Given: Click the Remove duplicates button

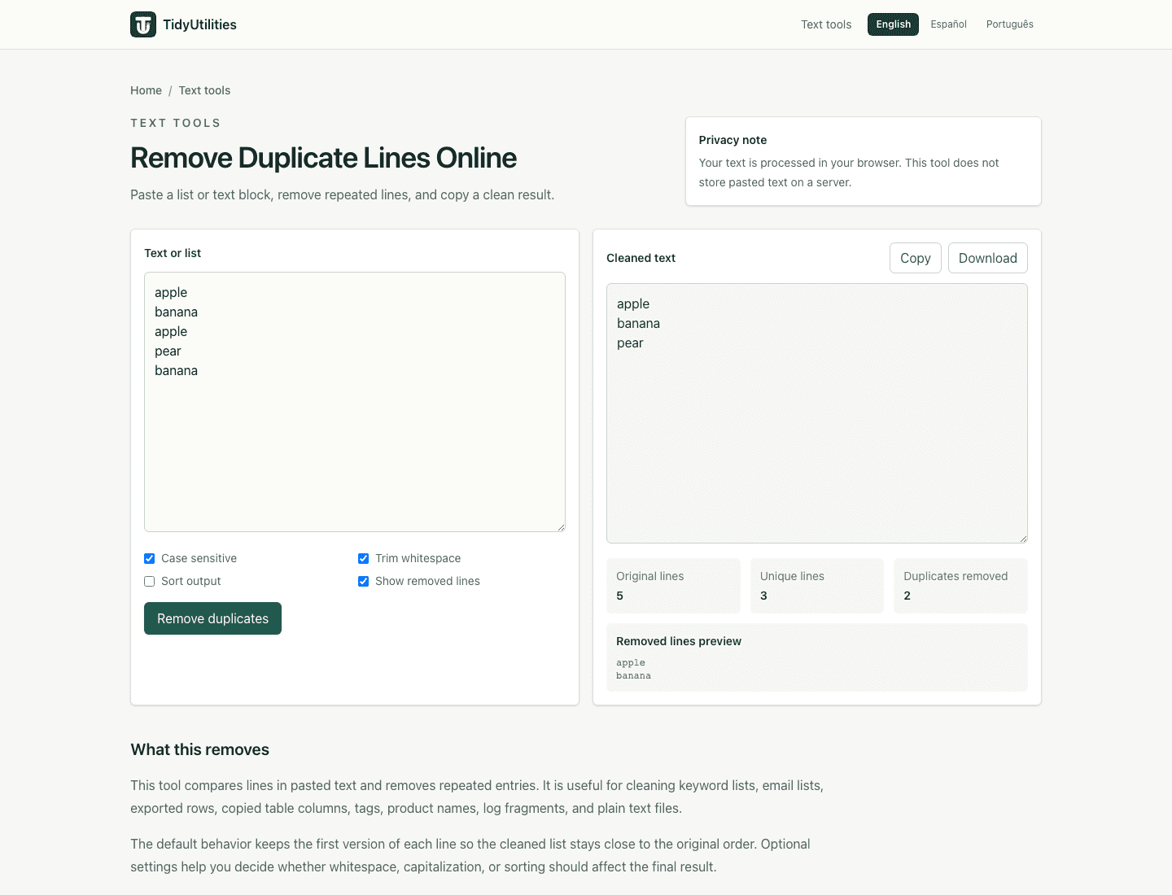Looking at the screenshot, I should pyautogui.click(x=212, y=618).
